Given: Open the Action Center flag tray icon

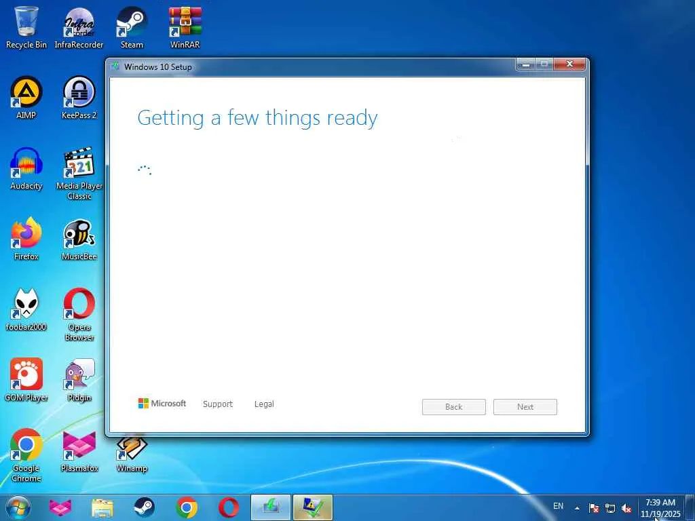Looking at the screenshot, I should [594, 508].
